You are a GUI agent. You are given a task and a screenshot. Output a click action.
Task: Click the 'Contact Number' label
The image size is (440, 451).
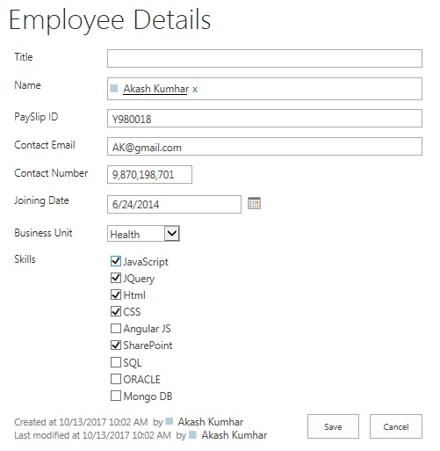click(x=51, y=173)
